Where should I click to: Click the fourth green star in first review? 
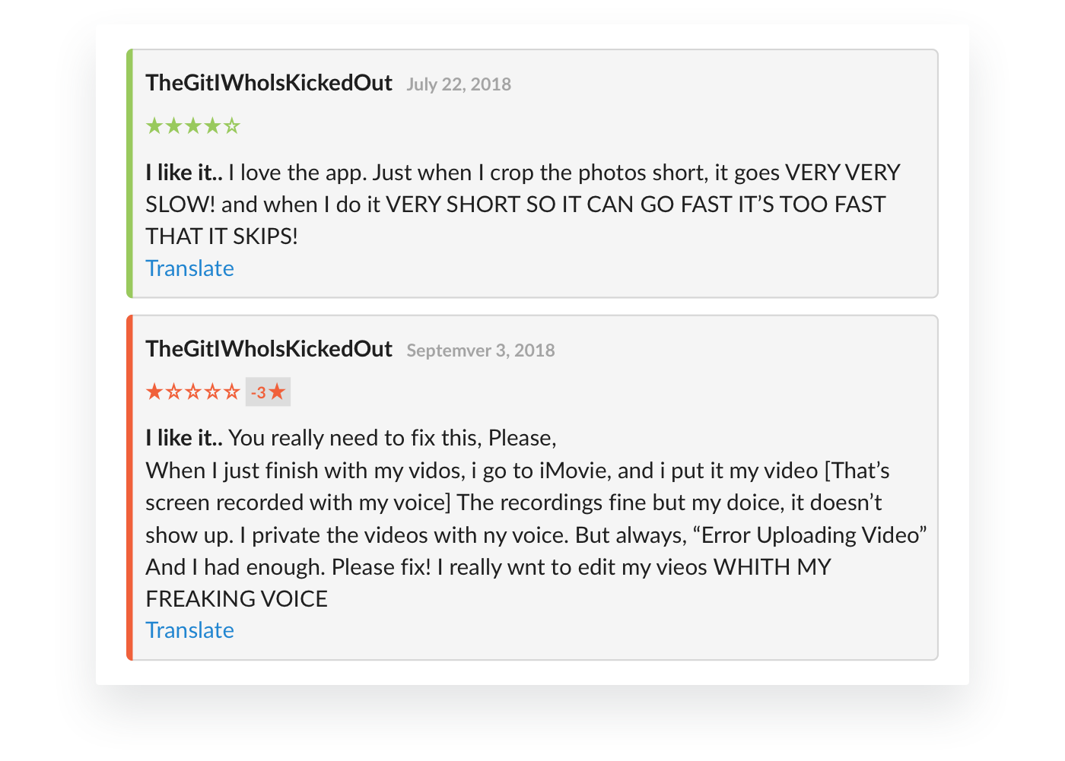(213, 126)
